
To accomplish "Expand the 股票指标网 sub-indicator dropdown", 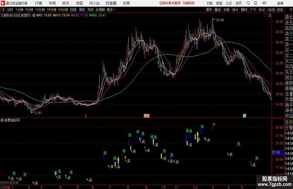I will (x=2, y=120).
